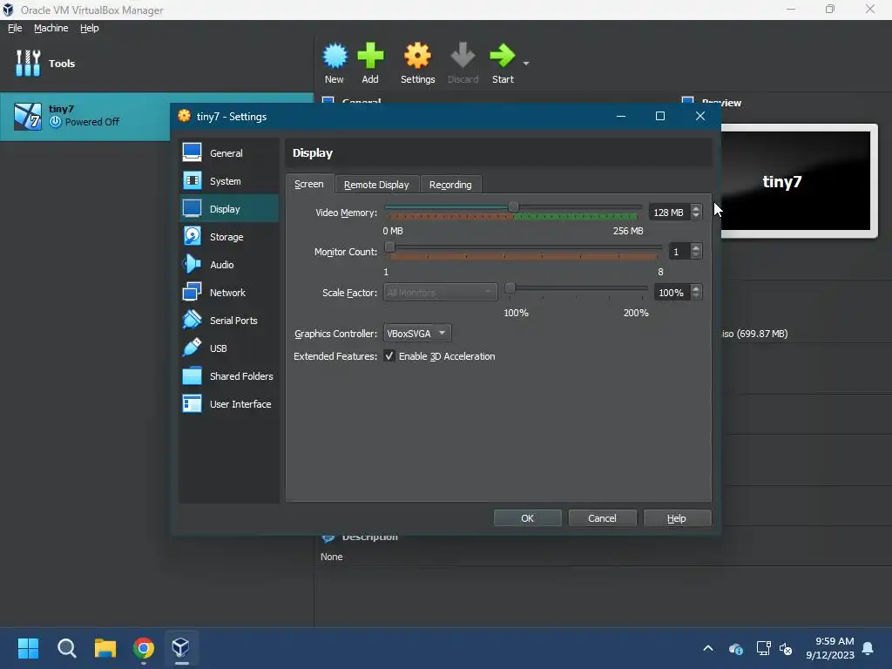Image resolution: width=892 pixels, height=669 pixels.
Task: Open the Audio settings category
Action: coord(229,265)
